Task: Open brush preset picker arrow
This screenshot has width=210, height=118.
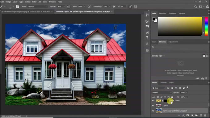Action: click(x=13, y=6)
